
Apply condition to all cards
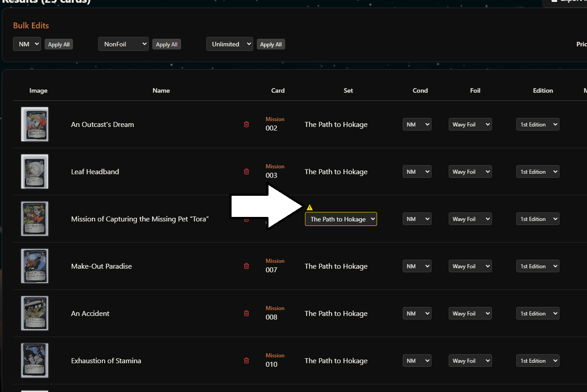click(59, 45)
